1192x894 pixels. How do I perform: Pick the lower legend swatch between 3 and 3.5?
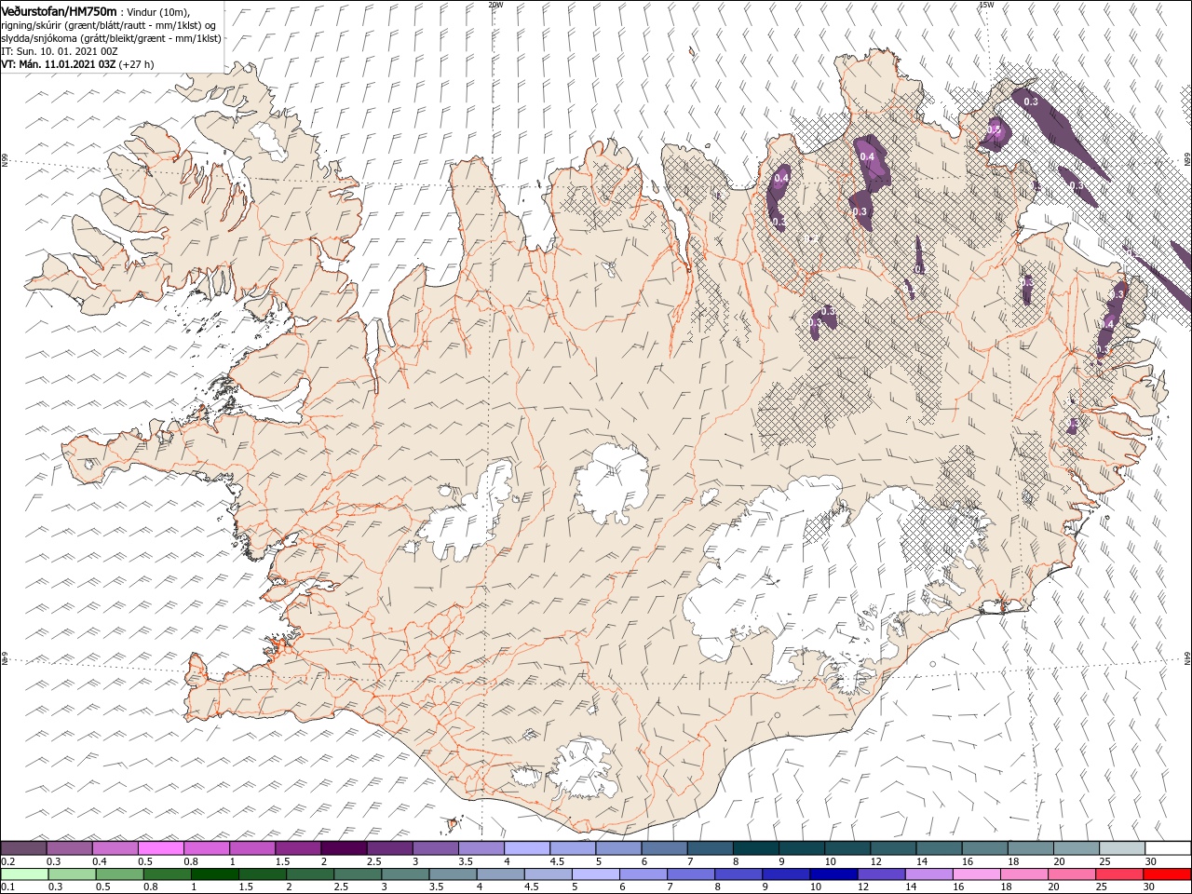coord(405,874)
